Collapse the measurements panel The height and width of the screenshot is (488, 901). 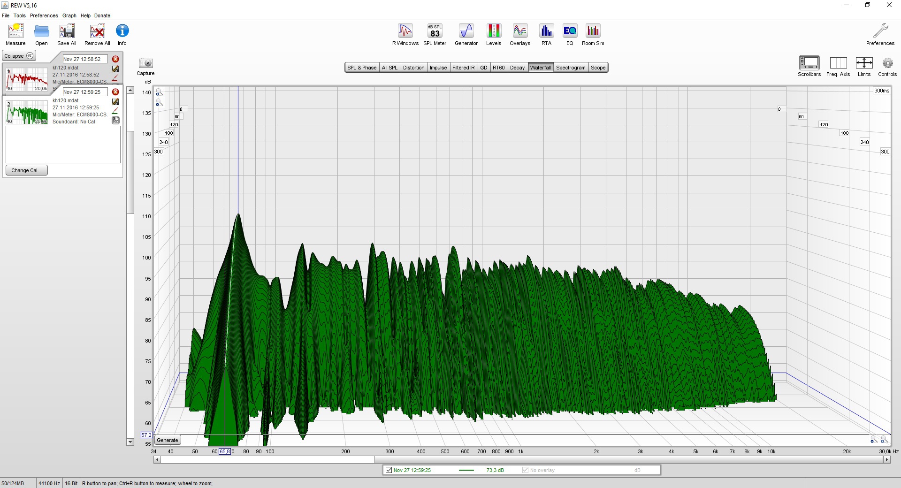tap(19, 56)
